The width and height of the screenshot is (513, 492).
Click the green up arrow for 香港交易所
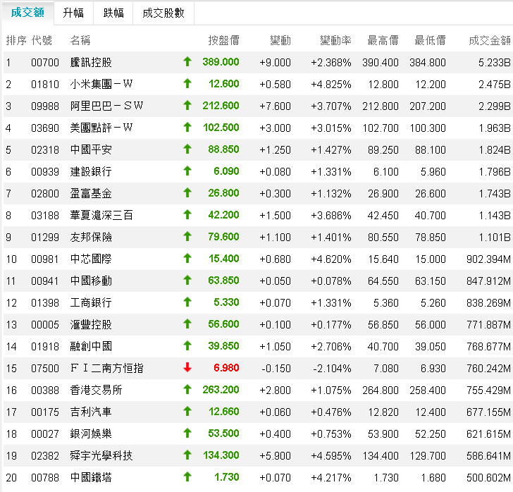pos(187,390)
